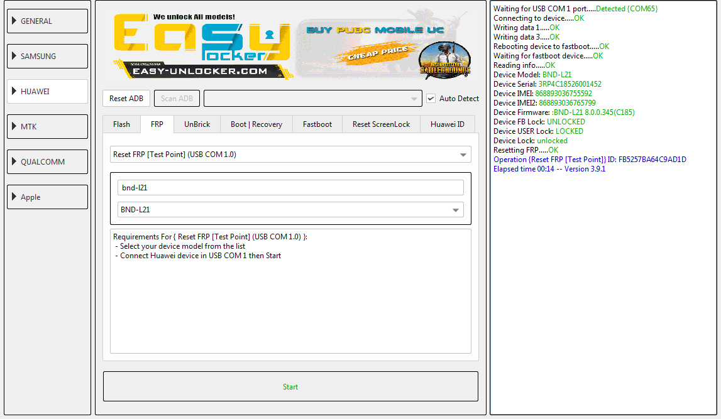The width and height of the screenshot is (721, 419).
Task: Click the Elapsed time 00:14 line
Action: pos(549,169)
